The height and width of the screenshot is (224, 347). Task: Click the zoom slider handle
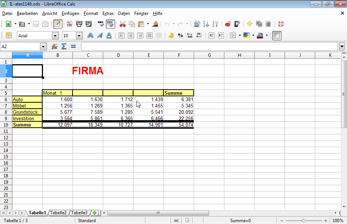point(303,221)
